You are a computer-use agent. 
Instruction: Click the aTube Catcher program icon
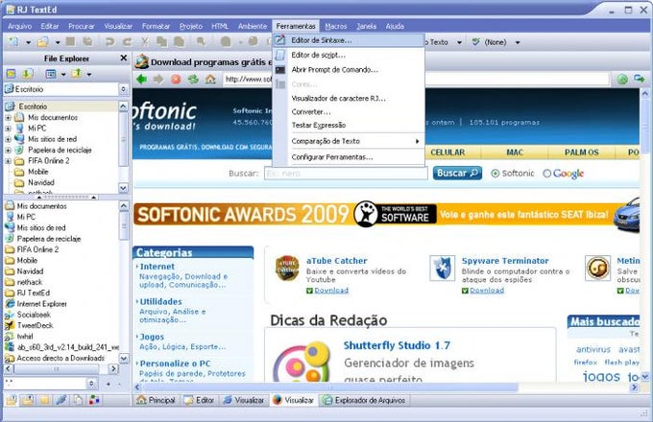click(x=287, y=269)
